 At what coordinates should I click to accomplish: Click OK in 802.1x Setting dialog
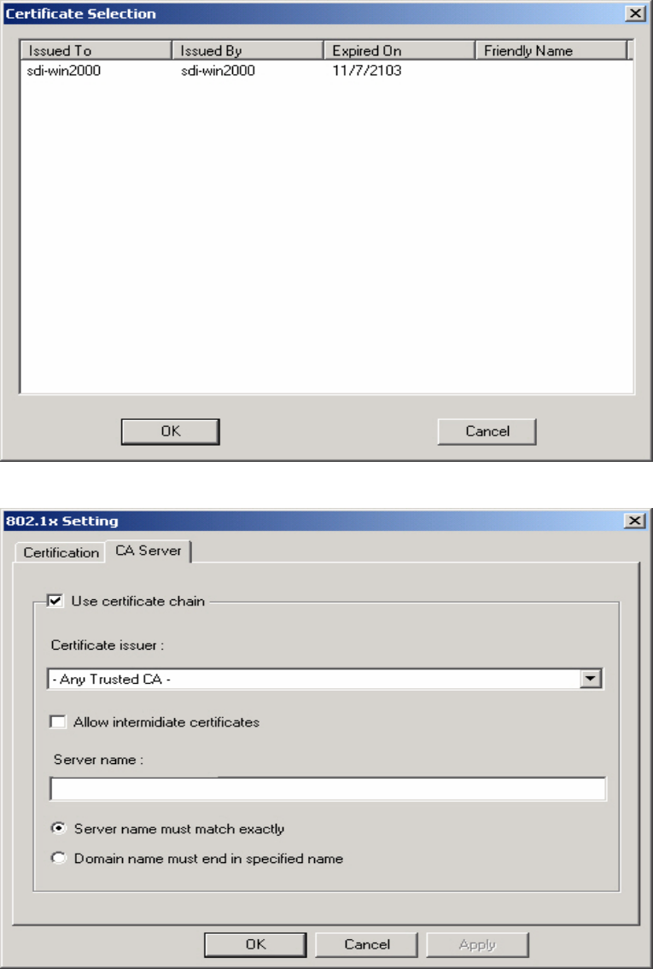[x=255, y=944]
